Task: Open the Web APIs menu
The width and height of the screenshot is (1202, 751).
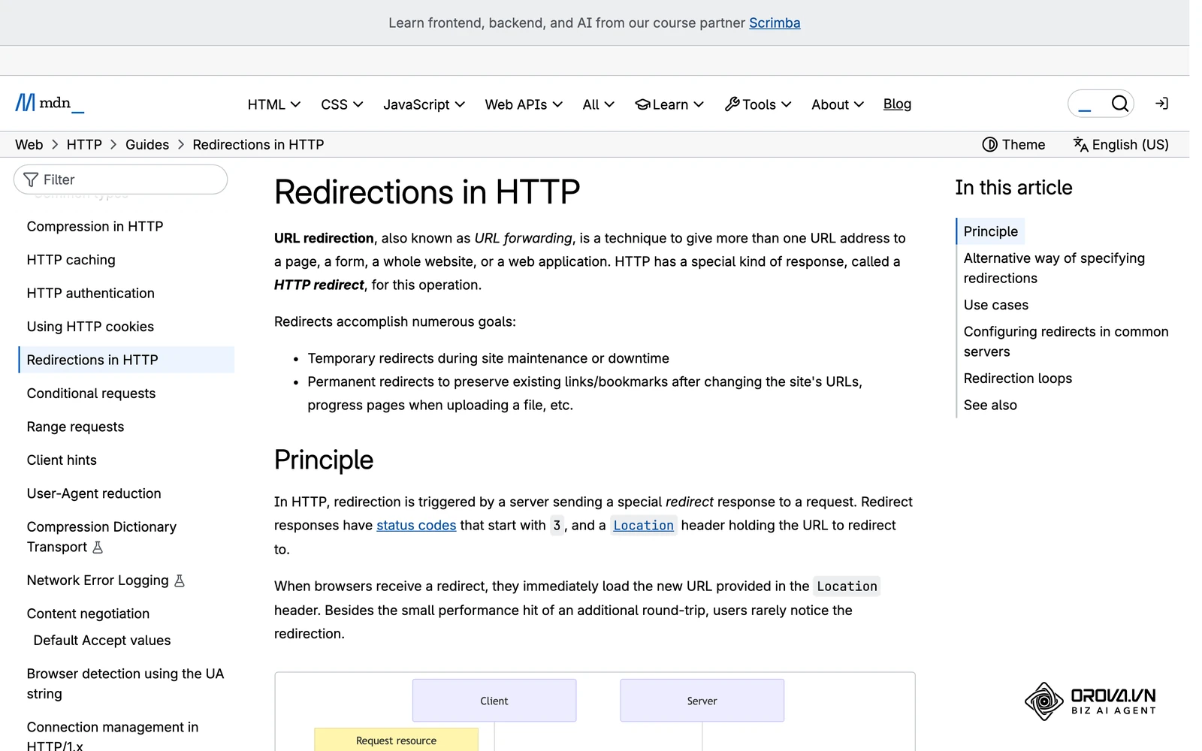Action: tap(524, 104)
